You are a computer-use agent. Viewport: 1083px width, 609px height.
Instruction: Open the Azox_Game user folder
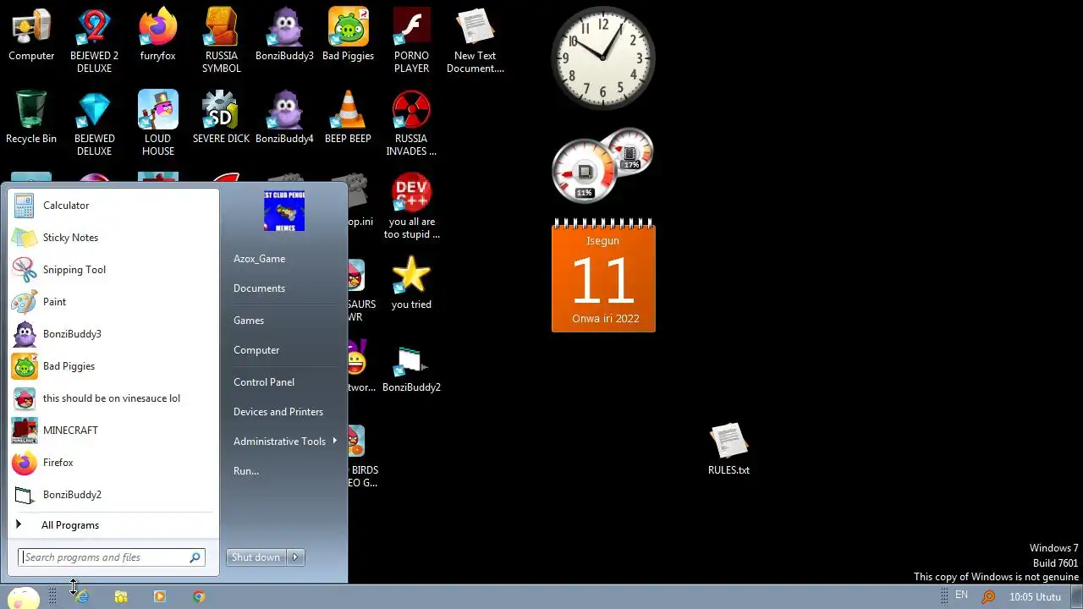[x=284, y=259]
